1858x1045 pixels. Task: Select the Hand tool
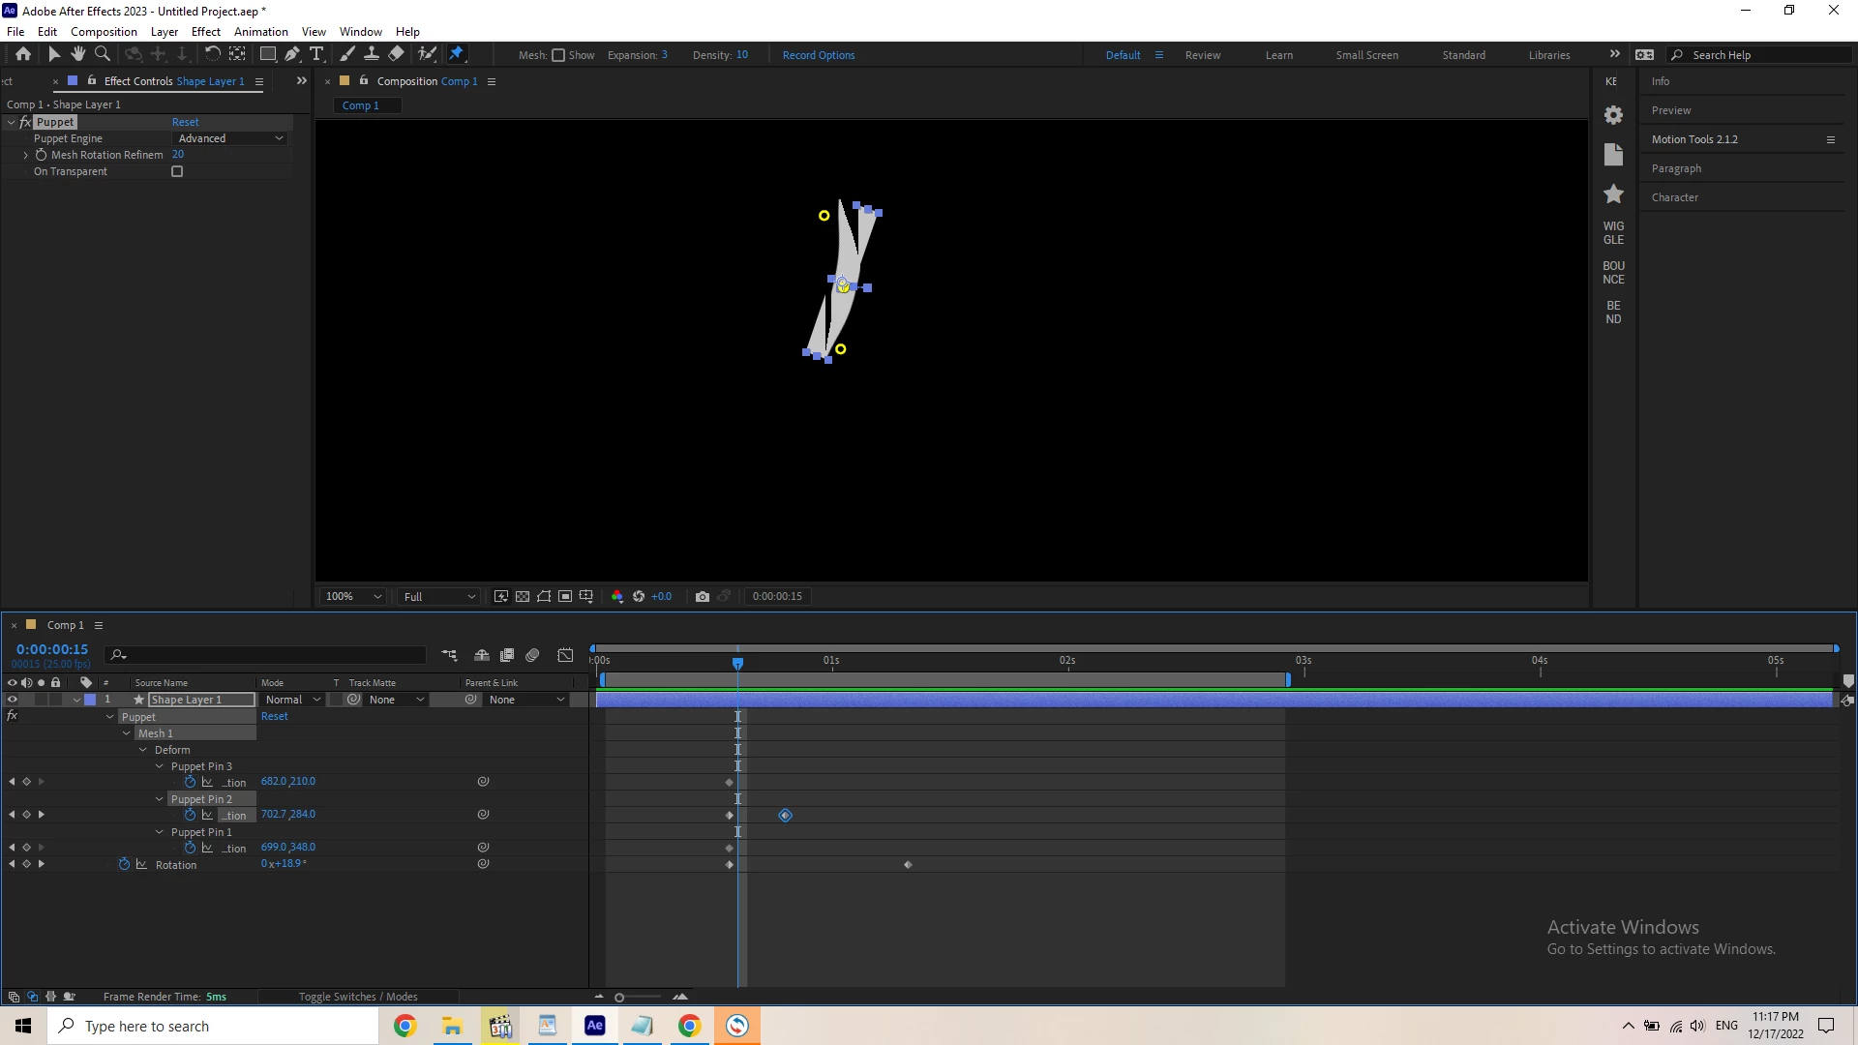(x=78, y=54)
